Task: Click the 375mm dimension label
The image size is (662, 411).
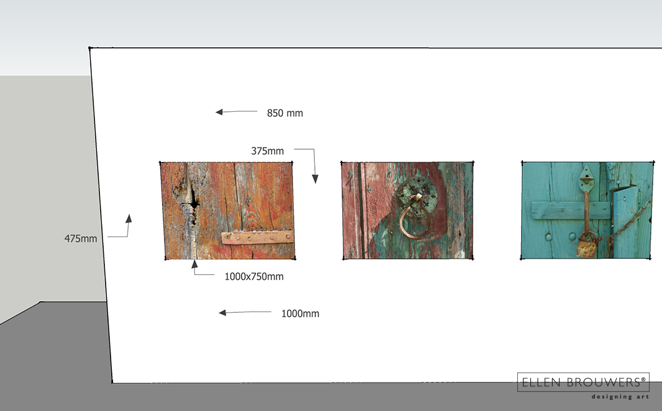Action: click(x=267, y=151)
